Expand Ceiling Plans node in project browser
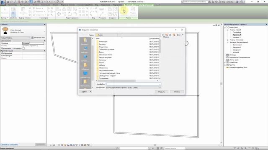 (228, 40)
